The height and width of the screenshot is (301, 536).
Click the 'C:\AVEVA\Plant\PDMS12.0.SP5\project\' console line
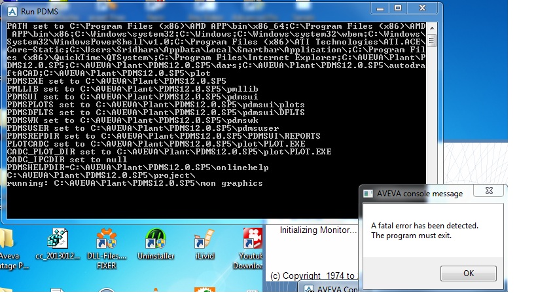101,175
